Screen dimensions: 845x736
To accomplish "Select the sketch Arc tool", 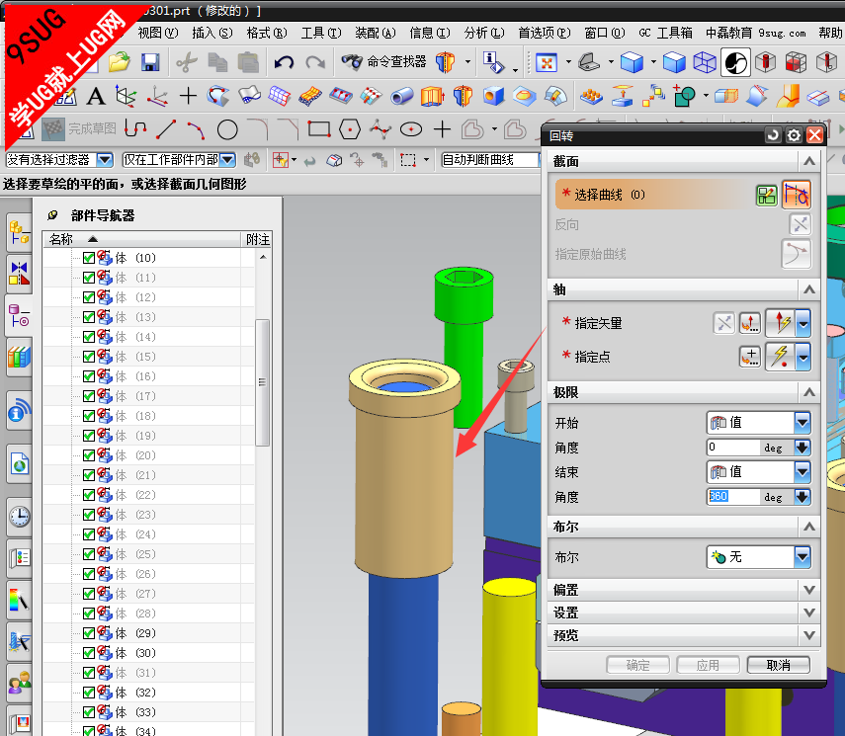I will click(x=196, y=129).
